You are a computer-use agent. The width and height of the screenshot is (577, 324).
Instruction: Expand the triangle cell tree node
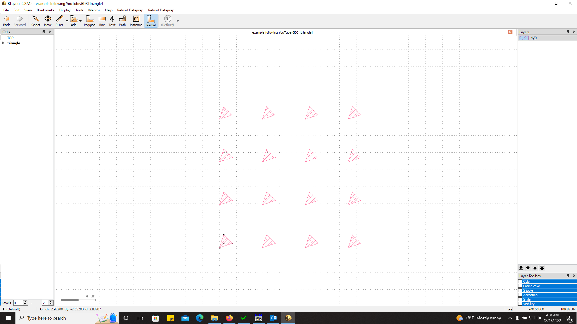coord(3,43)
